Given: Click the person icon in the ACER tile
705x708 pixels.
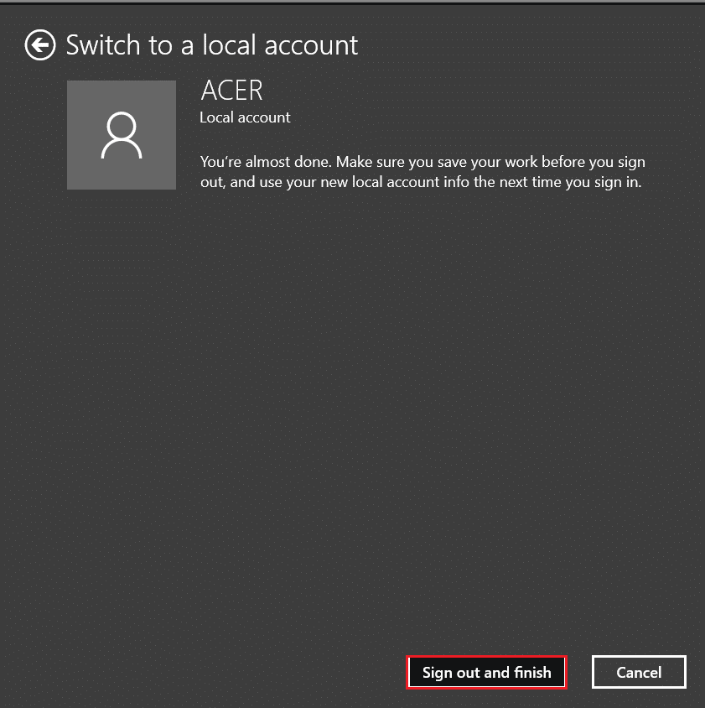Looking at the screenshot, I should pos(122,135).
